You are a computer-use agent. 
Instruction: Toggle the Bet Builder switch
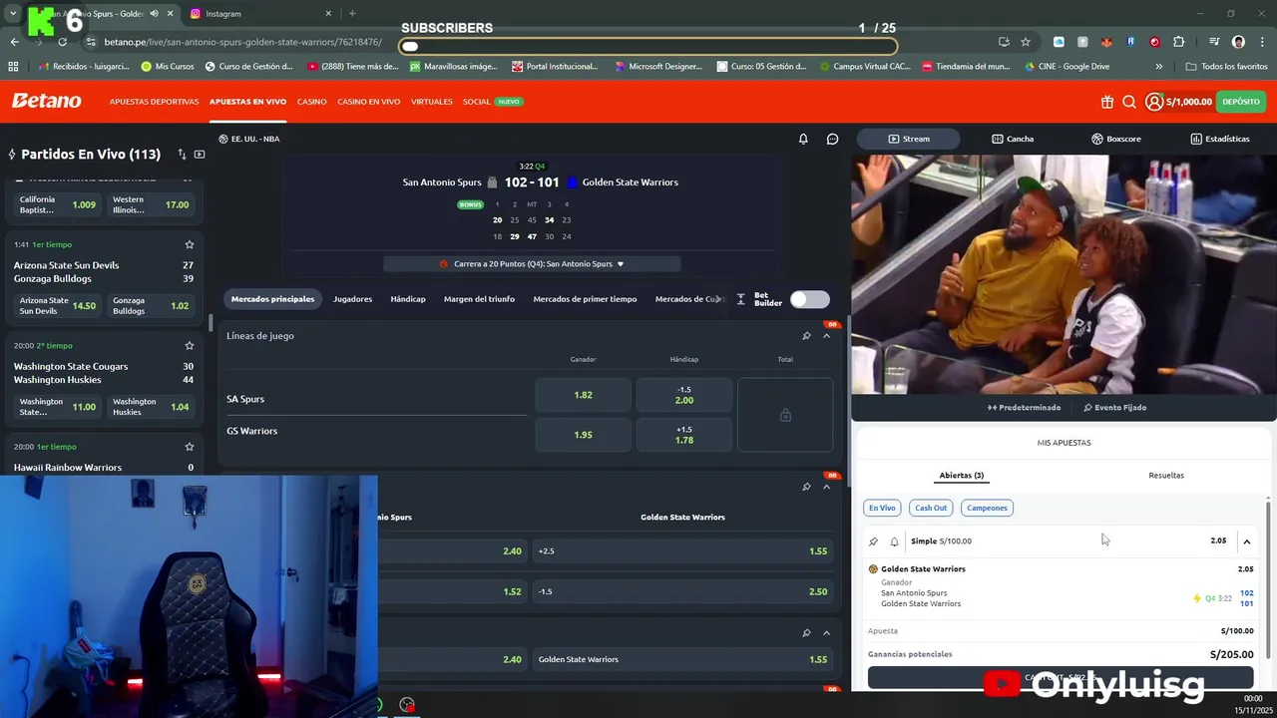[809, 299]
